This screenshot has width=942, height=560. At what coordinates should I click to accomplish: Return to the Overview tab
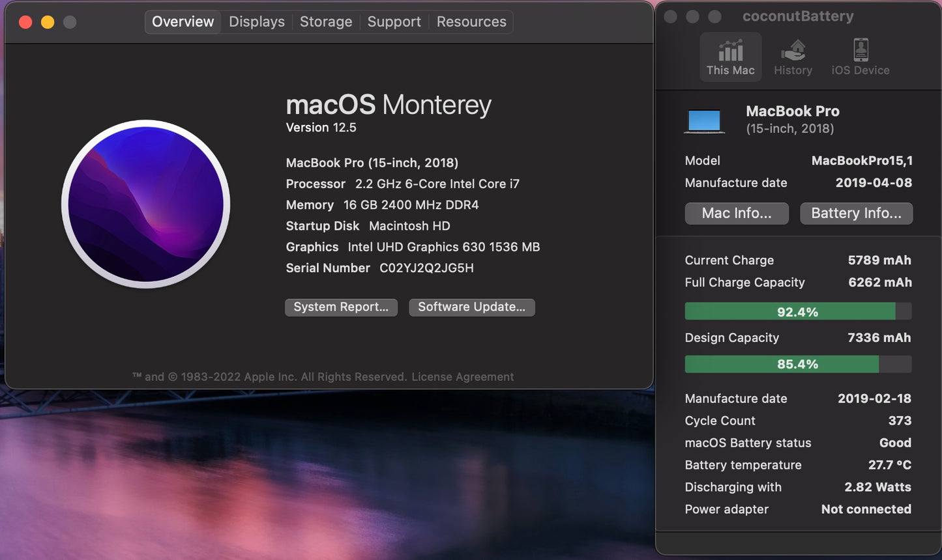(182, 21)
